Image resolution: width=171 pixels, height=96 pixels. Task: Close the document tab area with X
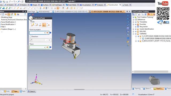pos(130,11)
